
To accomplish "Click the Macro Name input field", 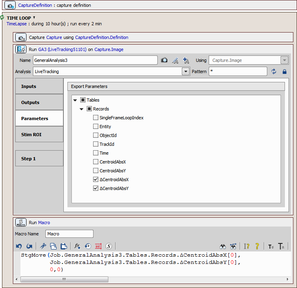I will point(69,234).
